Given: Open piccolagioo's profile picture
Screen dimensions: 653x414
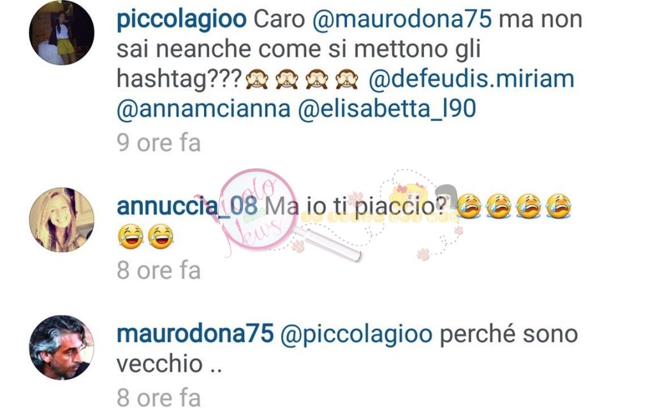Looking at the screenshot, I should click(62, 33).
